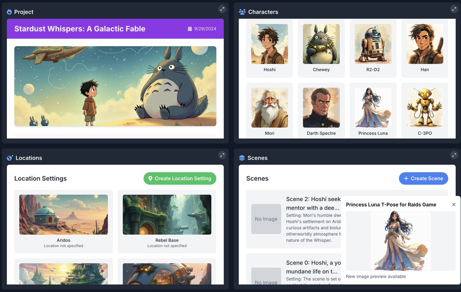The height and width of the screenshot is (292, 461).
Task: Create a new scene
Action: point(423,179)
